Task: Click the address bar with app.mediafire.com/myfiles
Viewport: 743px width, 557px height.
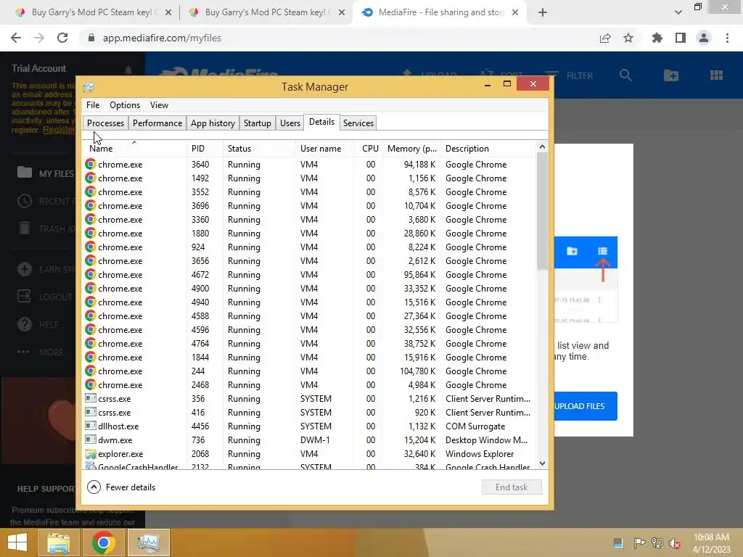Action: click(x=341, y=38)
